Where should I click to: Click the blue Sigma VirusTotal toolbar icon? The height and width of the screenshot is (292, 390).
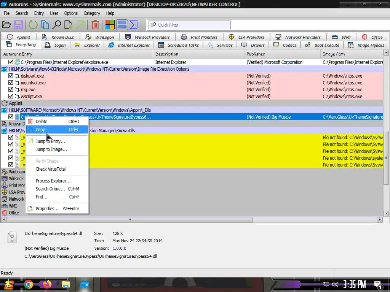(x=134, y=25)
